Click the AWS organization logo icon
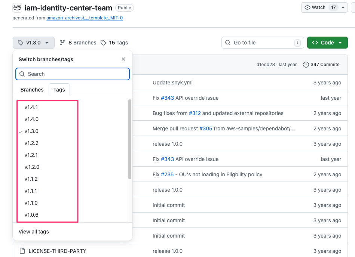355x257 pixels. click(17, 7)
